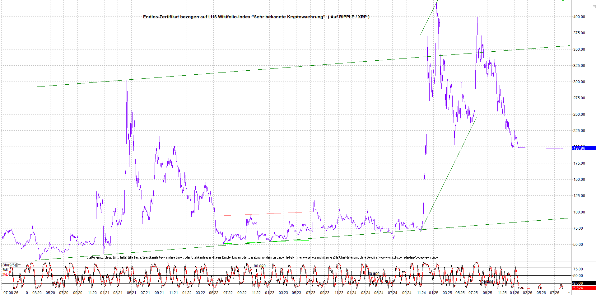This screenshot has height=295, width=596.
Task: Click the 50.000 stochastic level label
Action: (x=374, y=274)
